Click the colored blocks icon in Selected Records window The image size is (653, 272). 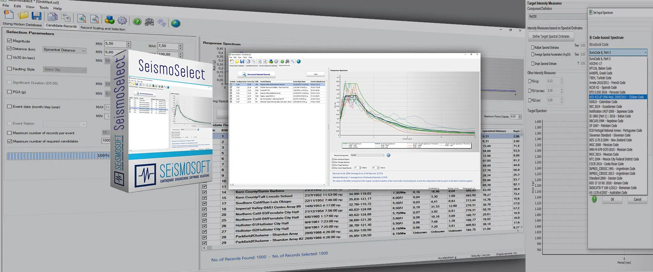(x=271, y=62)
